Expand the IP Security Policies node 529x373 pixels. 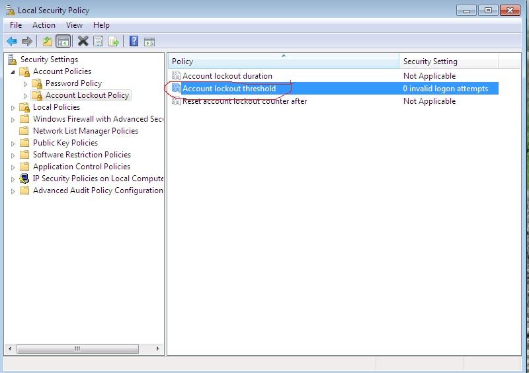click(13, 179)
